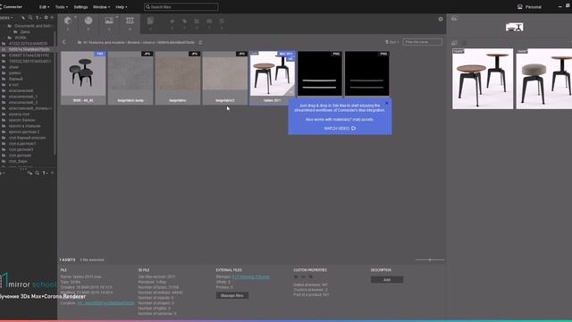The image size is (572, 322).
Task: Click the WATCH VIDEO link
Action: [340, 129]
